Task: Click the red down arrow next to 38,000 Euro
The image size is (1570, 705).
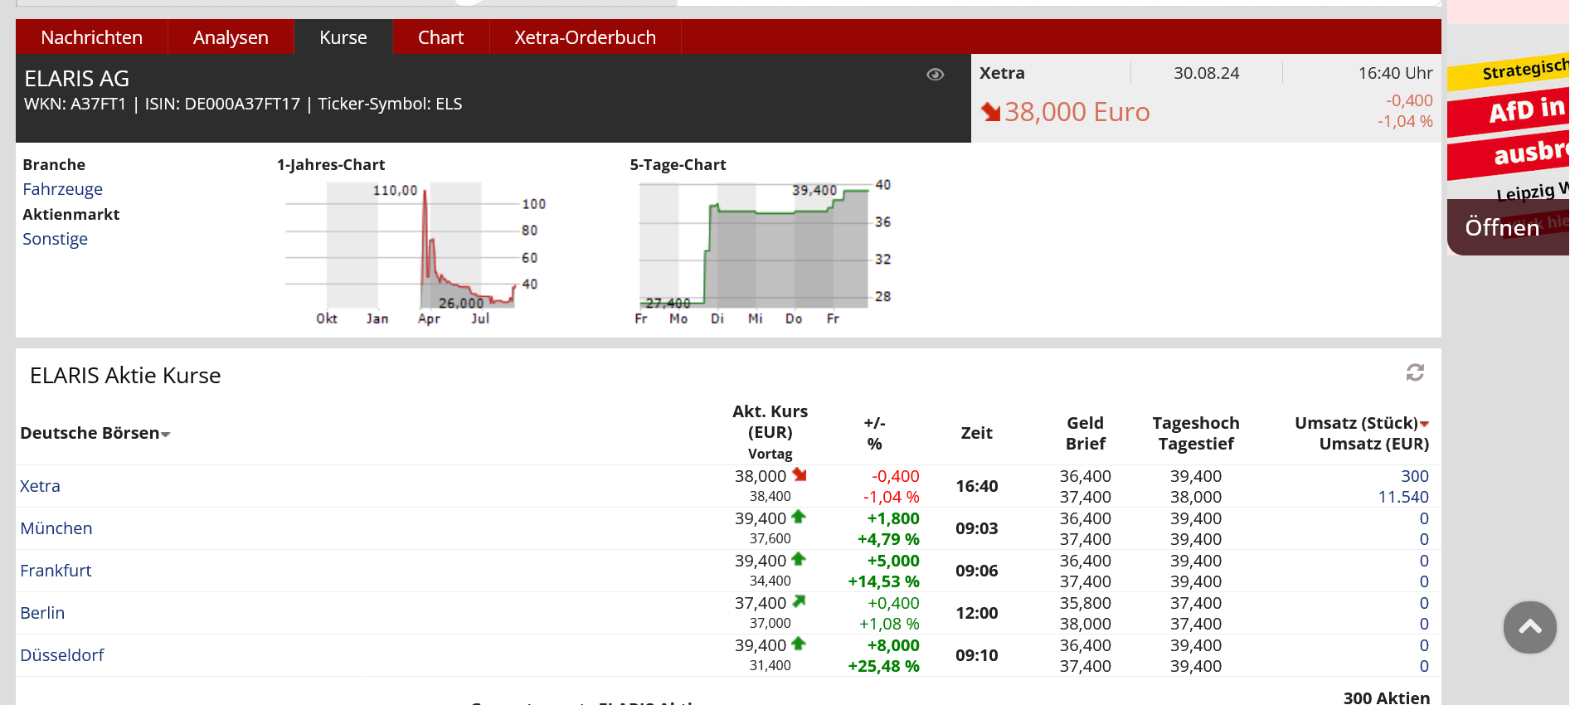Action: (990, 112)
